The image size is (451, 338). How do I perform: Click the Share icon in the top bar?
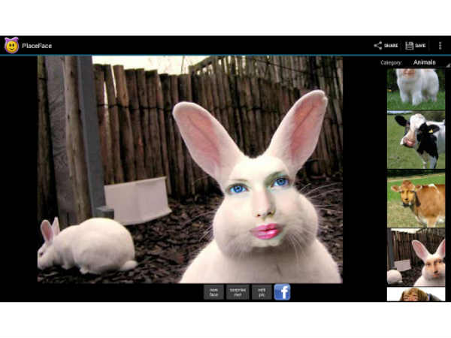(x=377, y=46)
